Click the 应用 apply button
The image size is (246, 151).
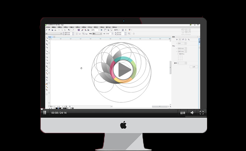pos(194,67)
